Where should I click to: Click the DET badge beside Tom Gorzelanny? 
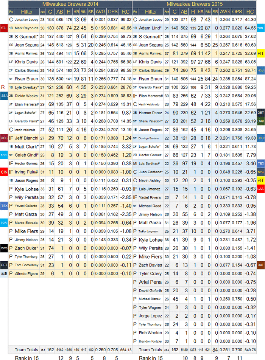[4, 265]
